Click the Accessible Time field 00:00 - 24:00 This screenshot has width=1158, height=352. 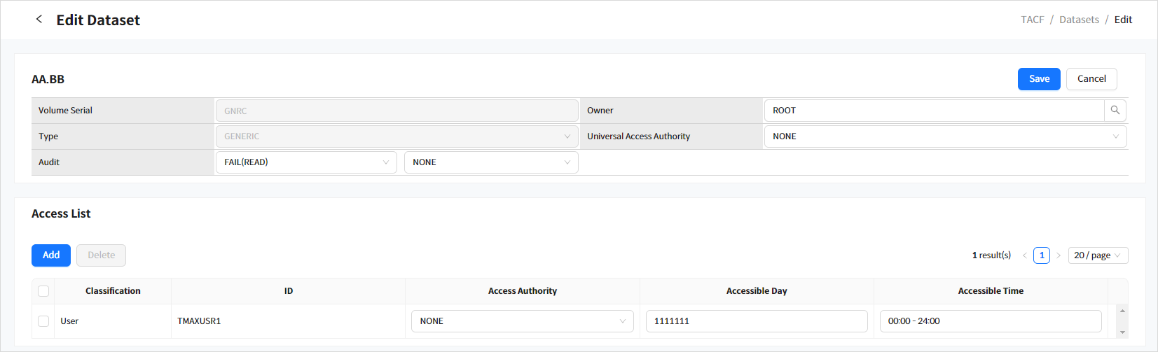click(x=990, y=321)
